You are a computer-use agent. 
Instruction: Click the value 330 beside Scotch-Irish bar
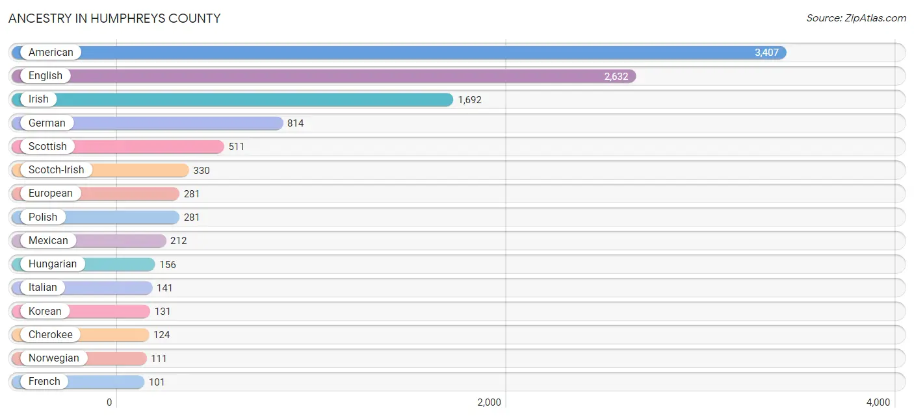coord(202,170)
